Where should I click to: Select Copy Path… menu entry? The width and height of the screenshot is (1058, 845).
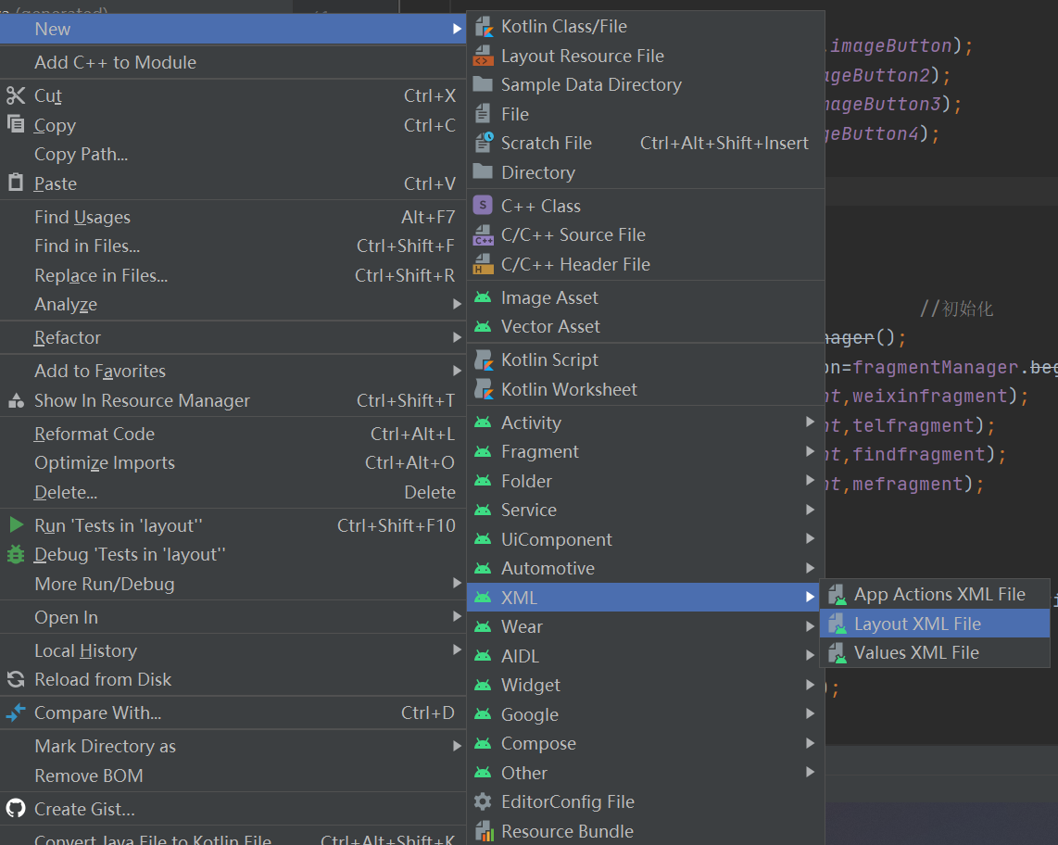233,154
